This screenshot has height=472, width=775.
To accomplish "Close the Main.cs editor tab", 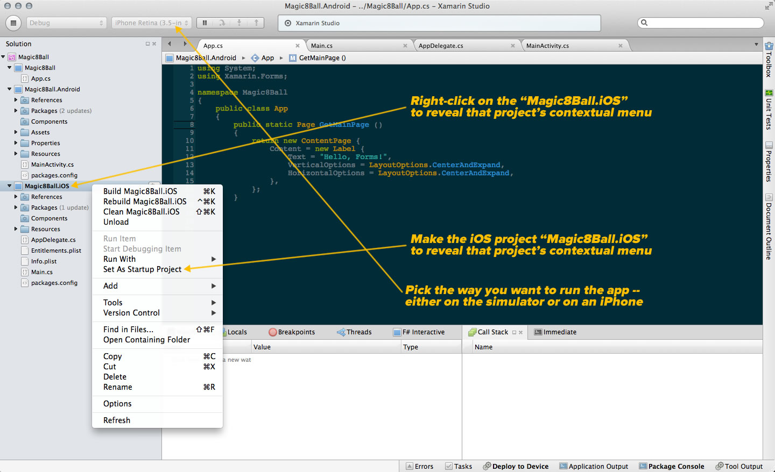I will tap(405, 46).
